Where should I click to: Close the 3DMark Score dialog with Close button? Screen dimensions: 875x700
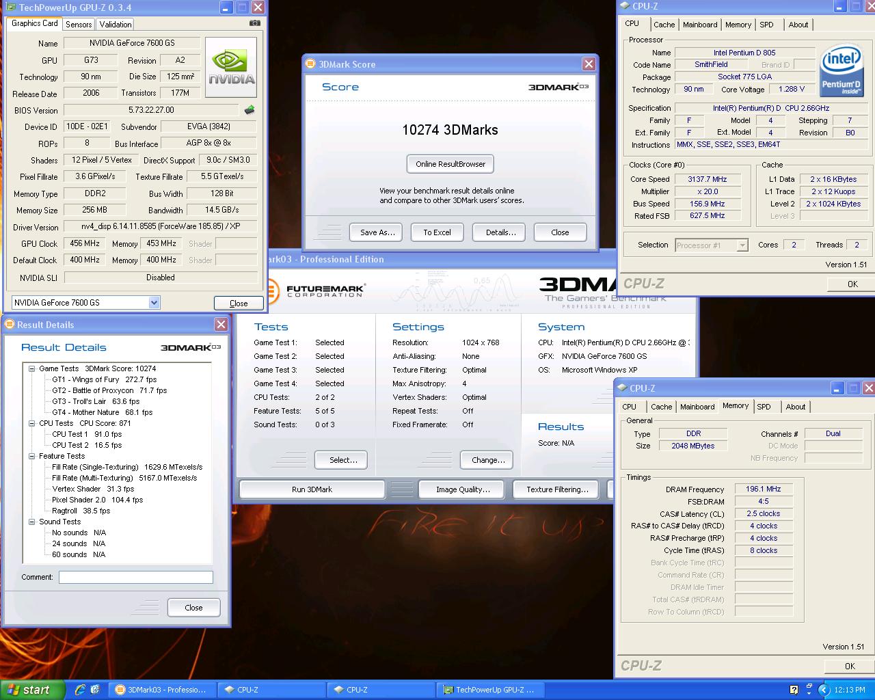(560, 232)
